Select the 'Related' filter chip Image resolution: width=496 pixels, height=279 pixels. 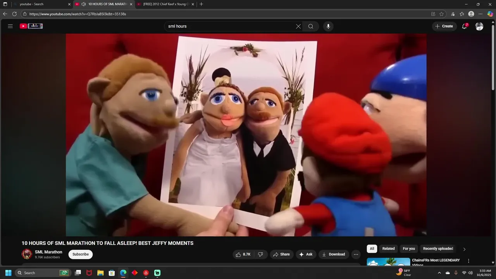(388, 249)
